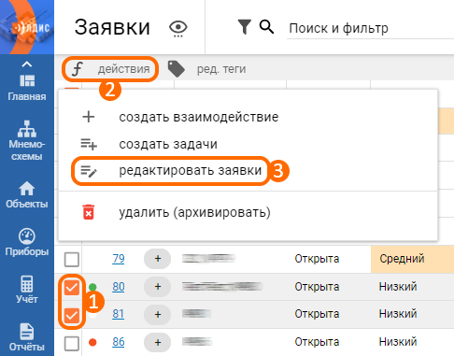Click red status dot in row 86
The height and width of the screenshot is (356, 454).
coord(92,342)
